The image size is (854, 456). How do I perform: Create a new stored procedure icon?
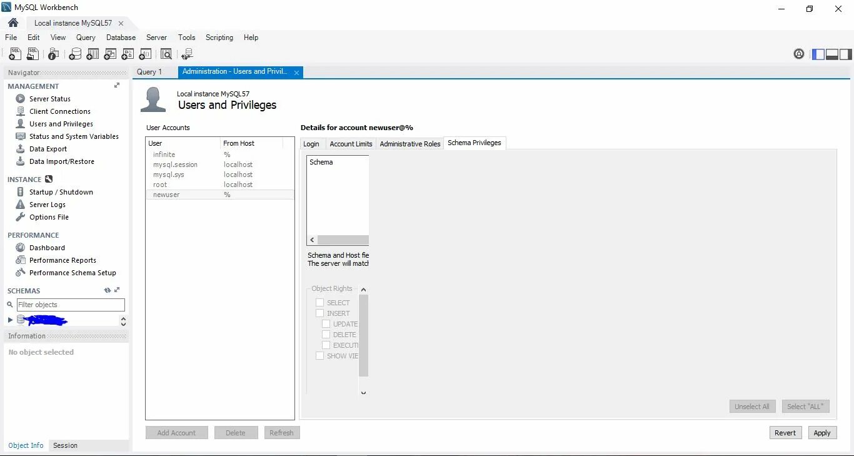[x=128, y=54]
